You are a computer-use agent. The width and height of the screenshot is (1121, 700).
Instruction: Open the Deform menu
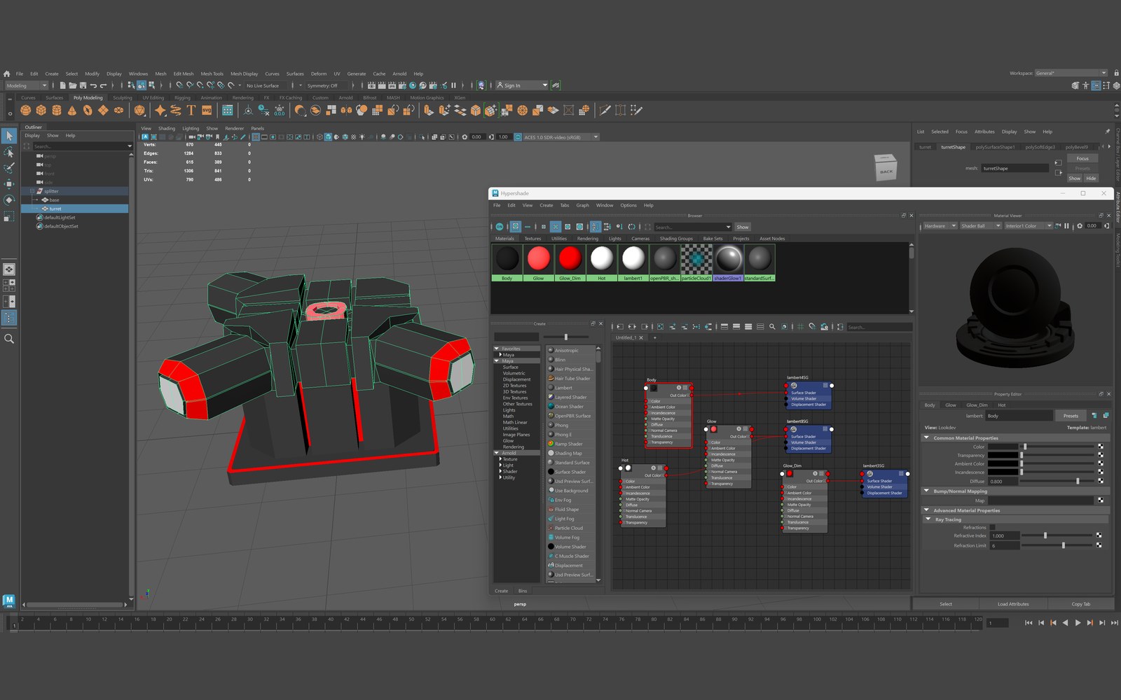point(319,73)
